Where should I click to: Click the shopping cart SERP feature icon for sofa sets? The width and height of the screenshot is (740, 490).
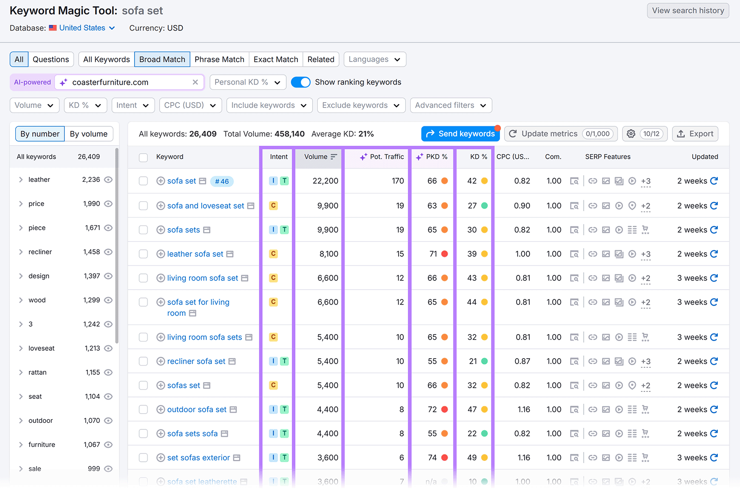646,229
